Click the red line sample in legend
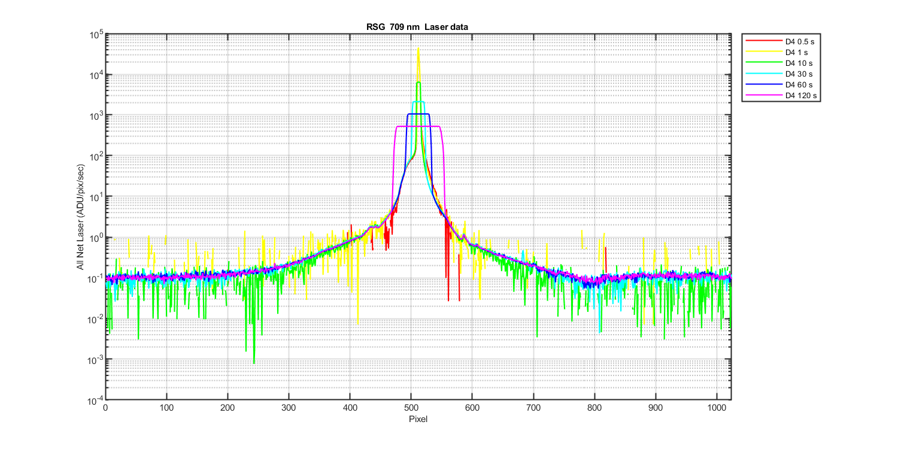 (764, 42)
